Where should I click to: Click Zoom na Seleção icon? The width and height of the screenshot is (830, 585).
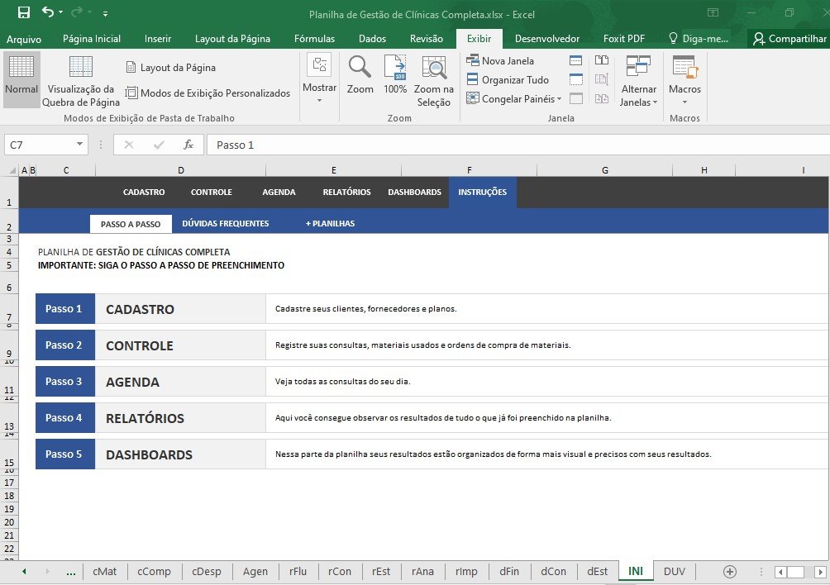pos(433,80)
